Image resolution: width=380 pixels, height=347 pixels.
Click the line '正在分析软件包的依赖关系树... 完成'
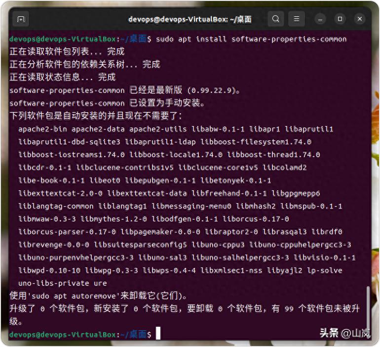pos(85,64)
